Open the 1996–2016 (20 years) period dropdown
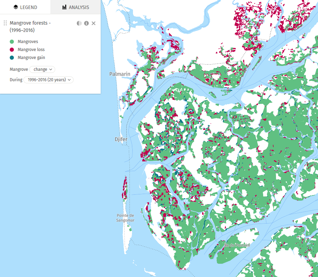Image resolution: width=318 pixels, height=277 pixels. (49, 80)
